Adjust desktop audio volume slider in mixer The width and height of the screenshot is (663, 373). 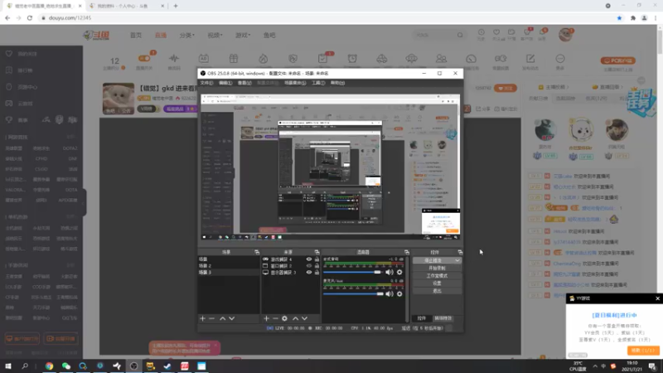353,273
